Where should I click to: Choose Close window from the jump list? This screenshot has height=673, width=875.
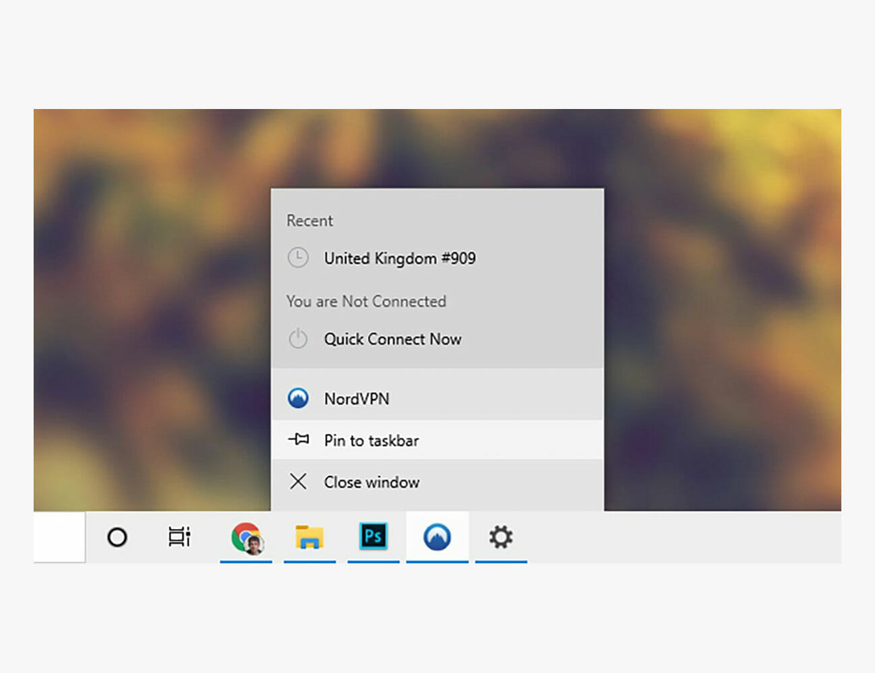(x=372, y=483)
